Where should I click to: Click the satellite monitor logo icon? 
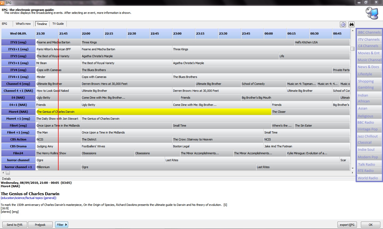[x=372, y=13]
